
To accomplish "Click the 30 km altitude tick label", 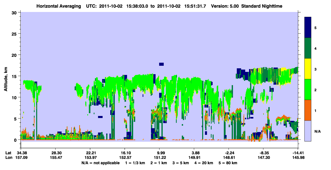I will (x=15, y=12).
